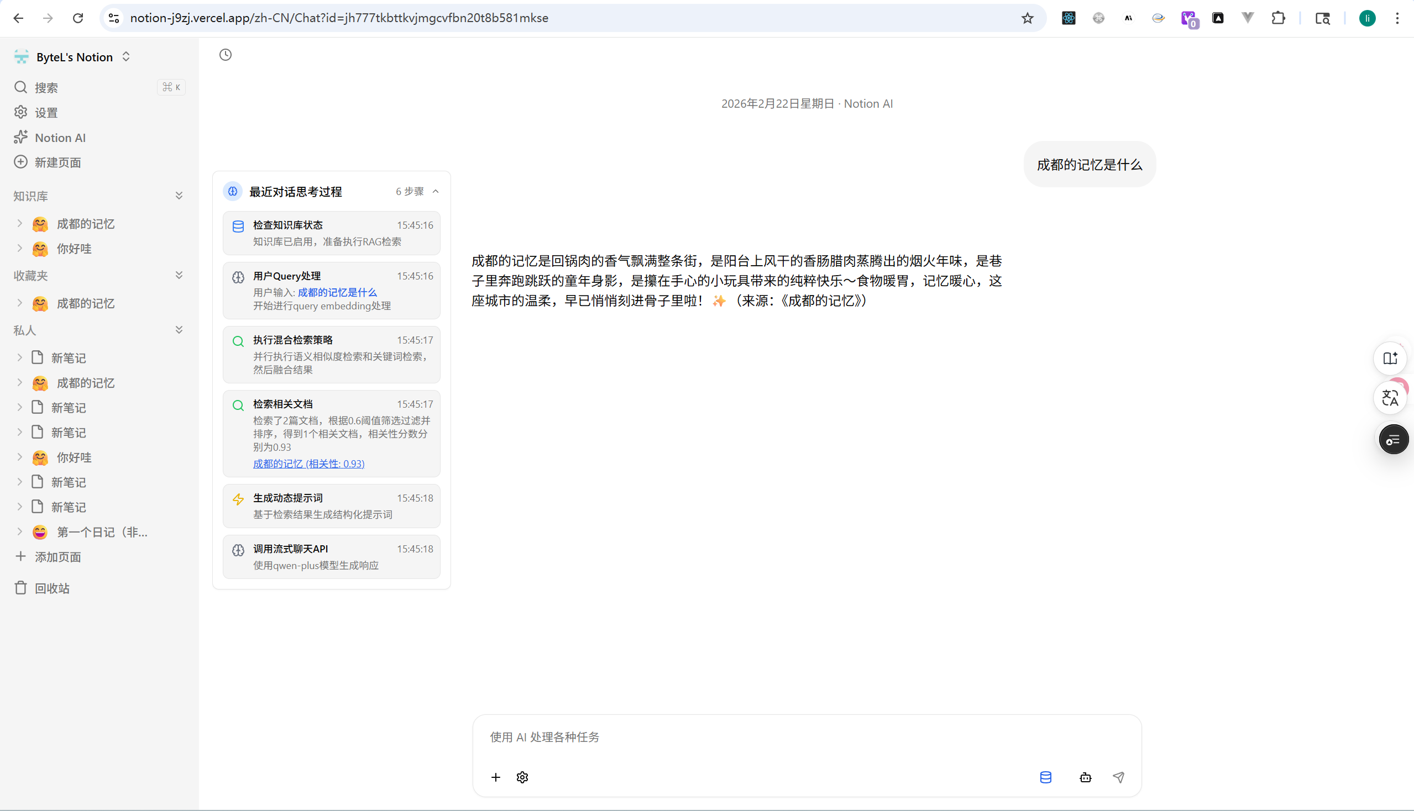Open 回收站 from the sidebar
The image size is (1414, 811).
coord(53,588)
